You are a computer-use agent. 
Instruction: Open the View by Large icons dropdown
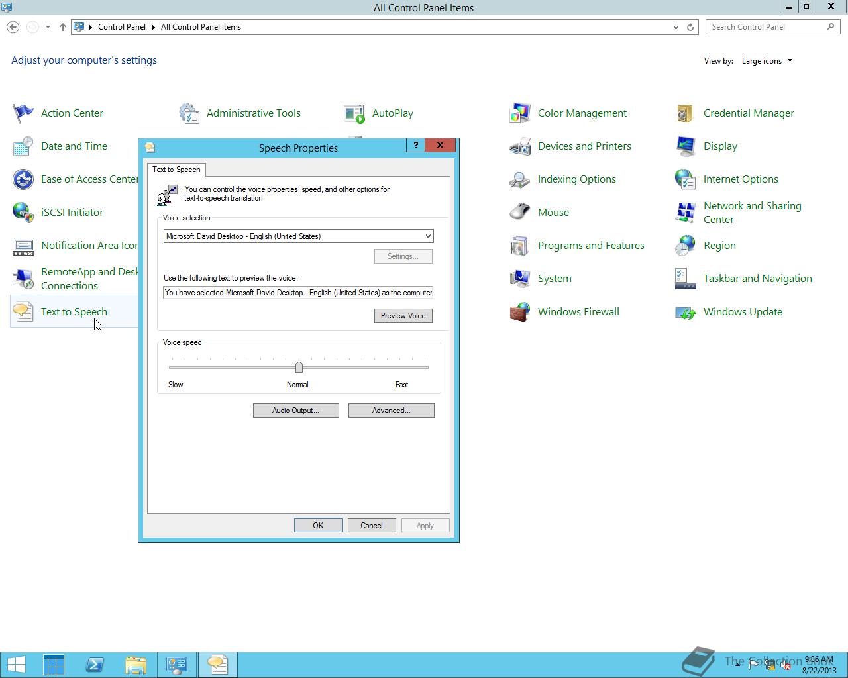[767, 61]
